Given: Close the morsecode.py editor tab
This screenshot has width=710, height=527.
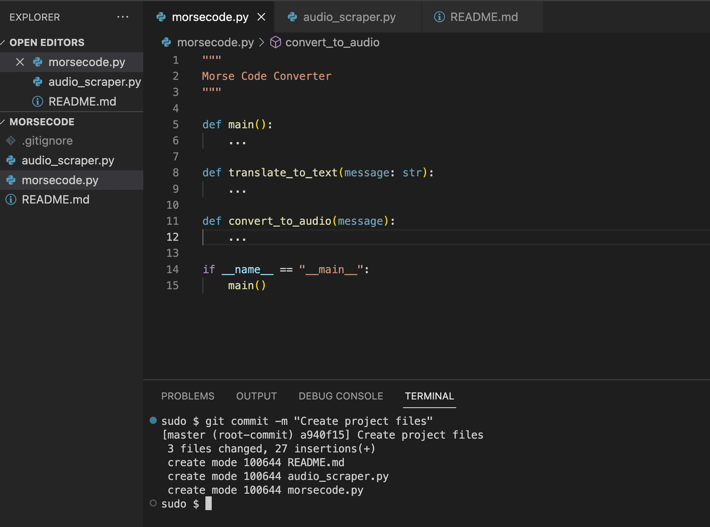Looking at the screenshot, I should click(x=261, y=17).
